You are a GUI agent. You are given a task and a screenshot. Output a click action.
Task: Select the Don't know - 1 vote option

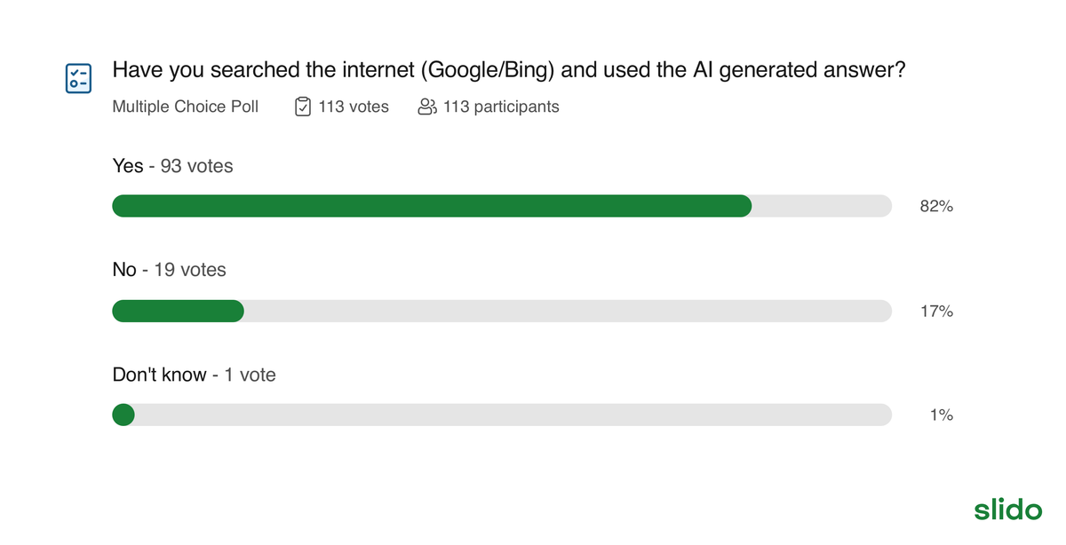(194, 375)
